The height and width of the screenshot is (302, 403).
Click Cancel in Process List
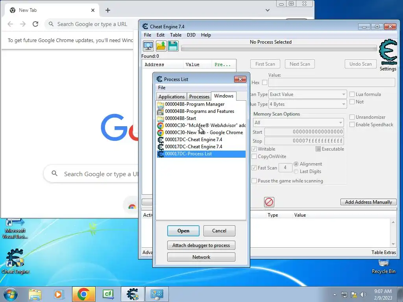tap(219, 230)
